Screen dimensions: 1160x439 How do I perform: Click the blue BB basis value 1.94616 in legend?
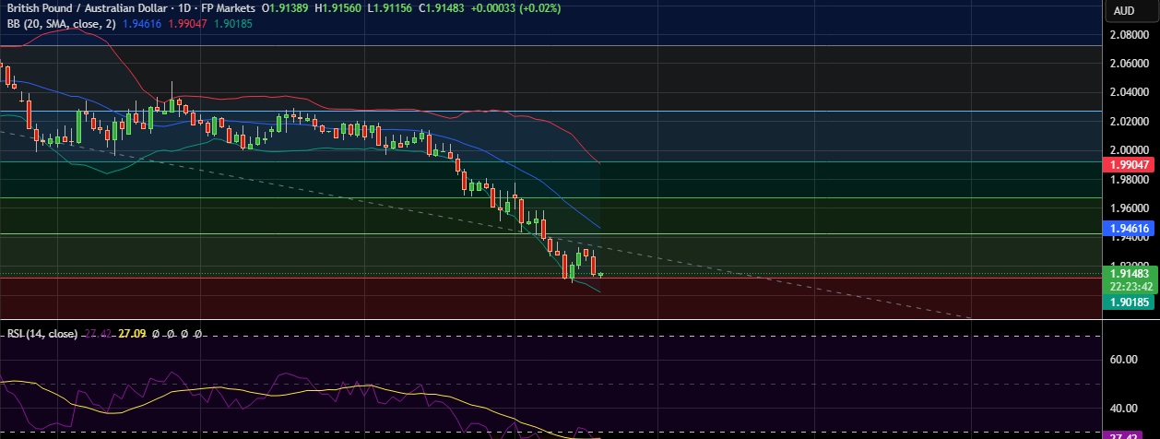142,23
